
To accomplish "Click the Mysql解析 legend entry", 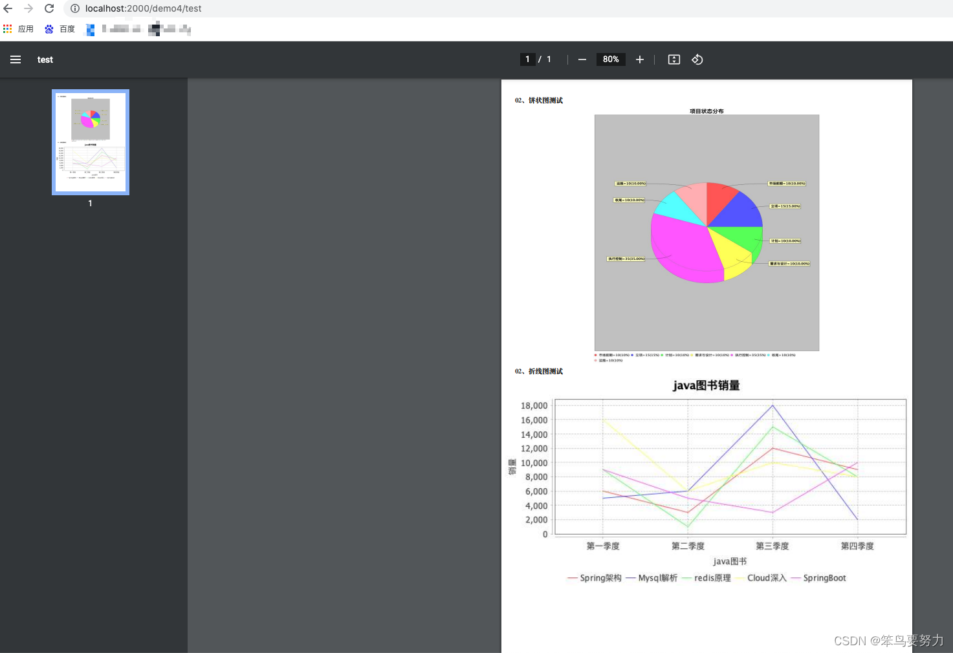I will coord(652,578).
